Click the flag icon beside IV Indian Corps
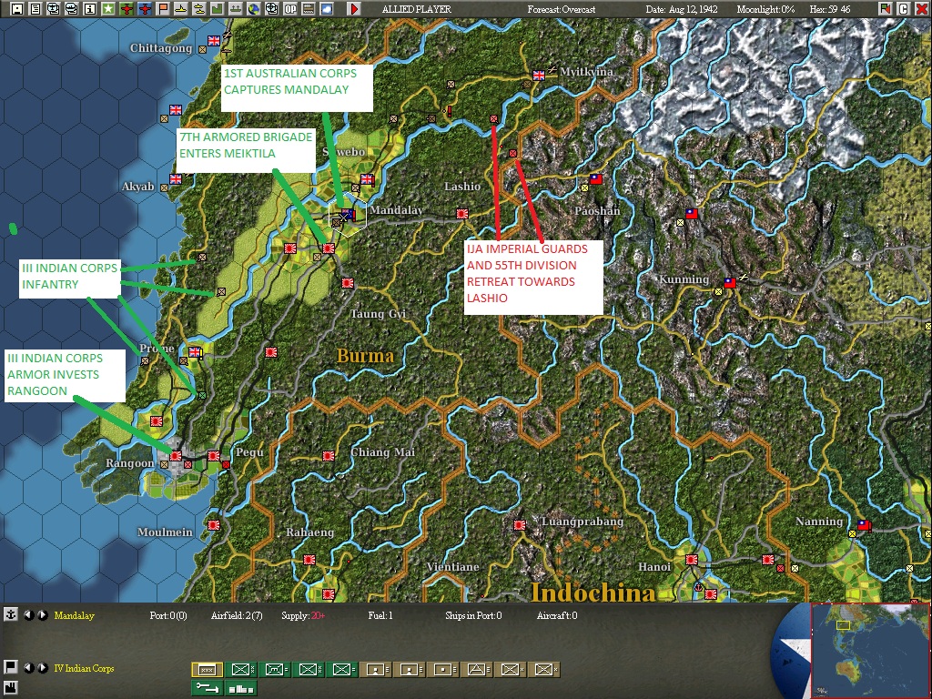The image size is (932, 699). click(10, 667)
